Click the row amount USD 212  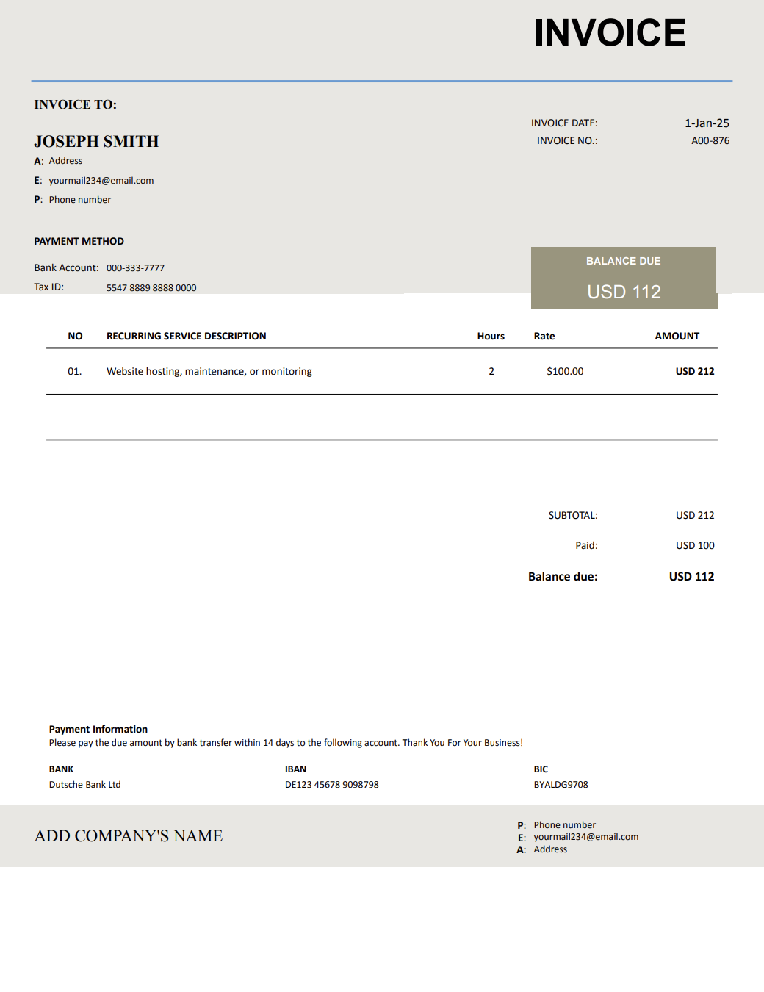[x=695, y=371]
